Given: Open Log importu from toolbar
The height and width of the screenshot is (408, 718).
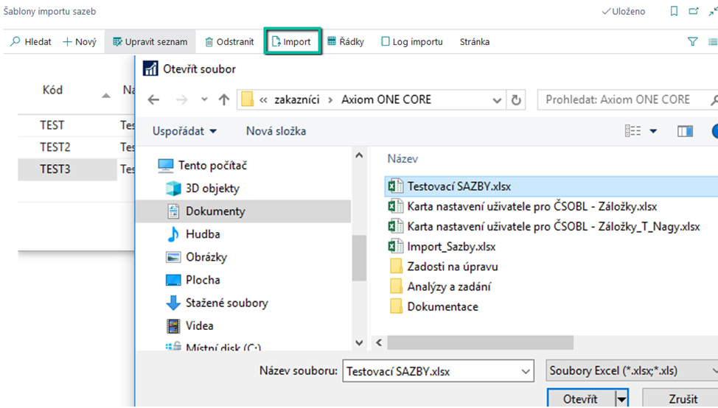Looking at the screenshot, I should pos(411,42).
